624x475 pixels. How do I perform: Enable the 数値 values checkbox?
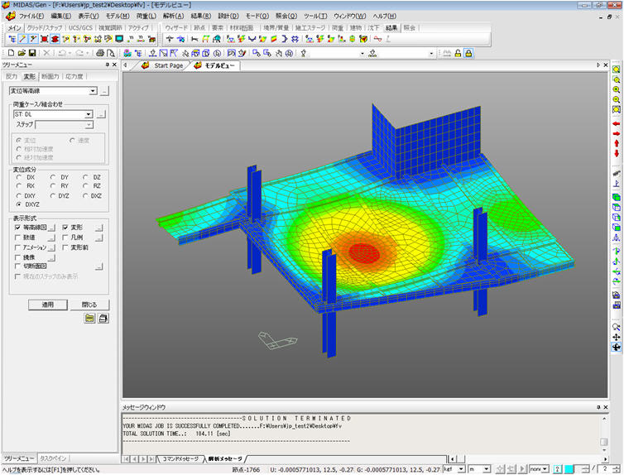pyautogui.click(x=17, y=237)
